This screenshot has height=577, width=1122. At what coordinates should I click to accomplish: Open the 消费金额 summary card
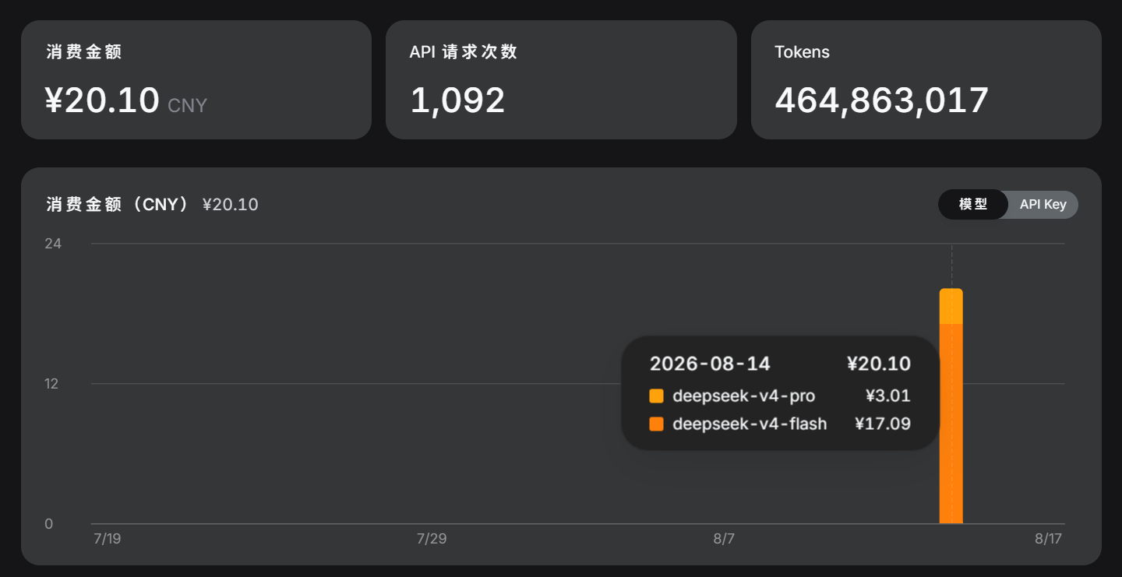196,79
